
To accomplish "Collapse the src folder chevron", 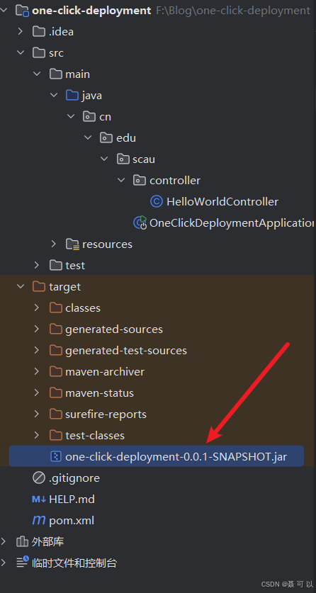I will (x=20, y=52).
